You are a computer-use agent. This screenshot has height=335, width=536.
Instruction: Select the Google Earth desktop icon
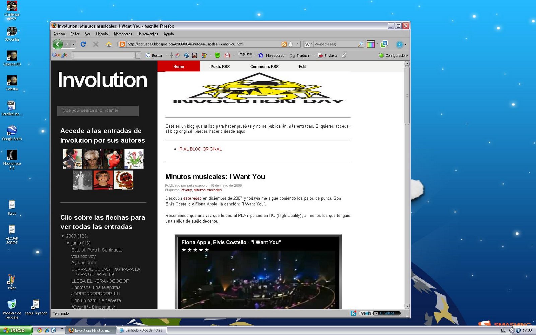pos(12,133)
